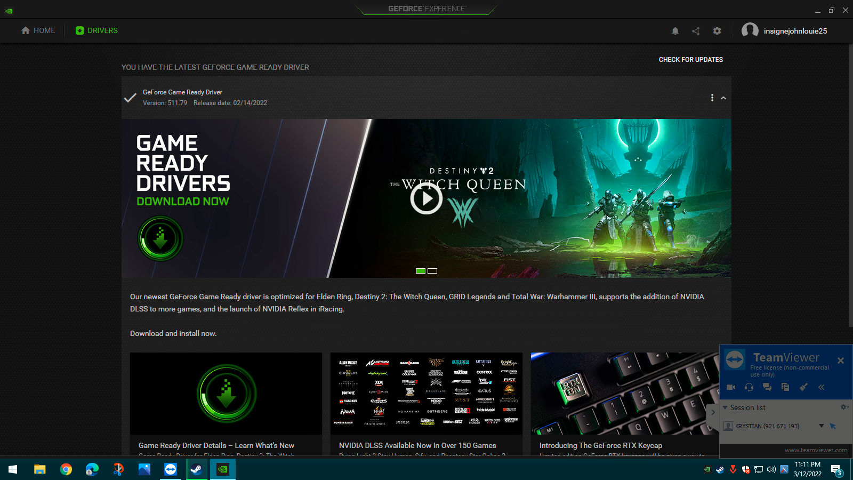
Task: Open driver more options three-dot menu
Action: pos(712,98)
